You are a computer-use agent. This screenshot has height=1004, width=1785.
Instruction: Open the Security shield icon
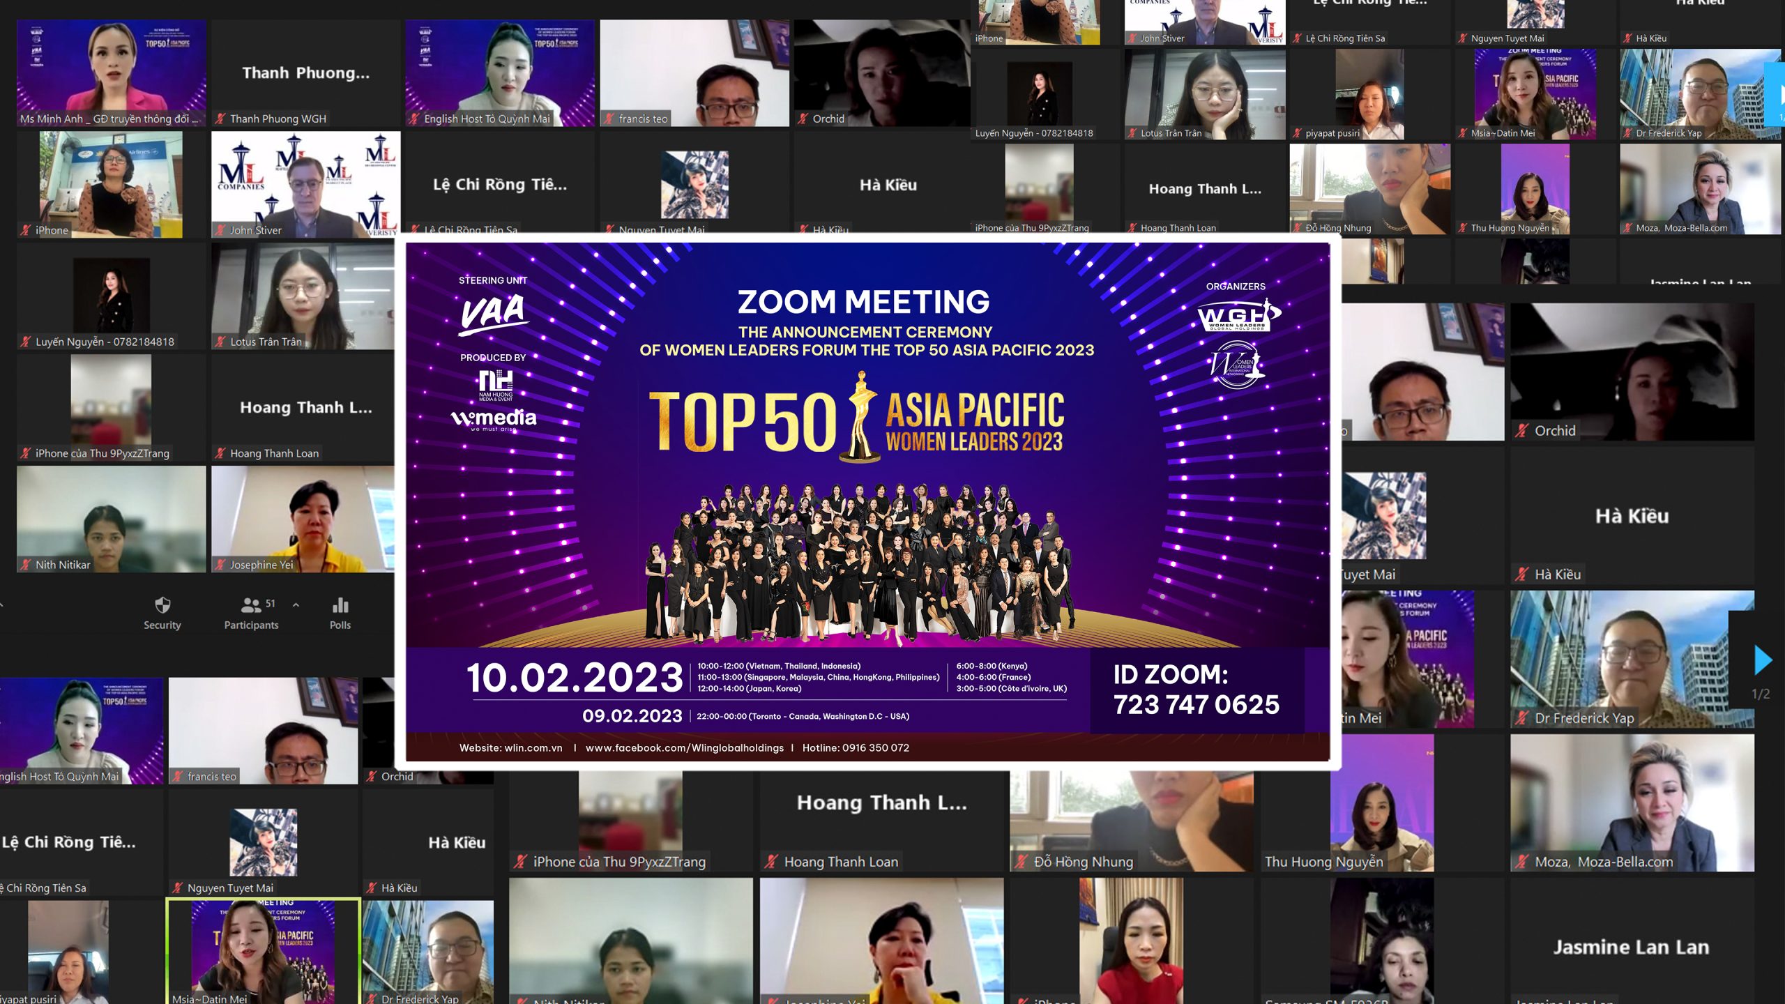click(x=162, y=604)
